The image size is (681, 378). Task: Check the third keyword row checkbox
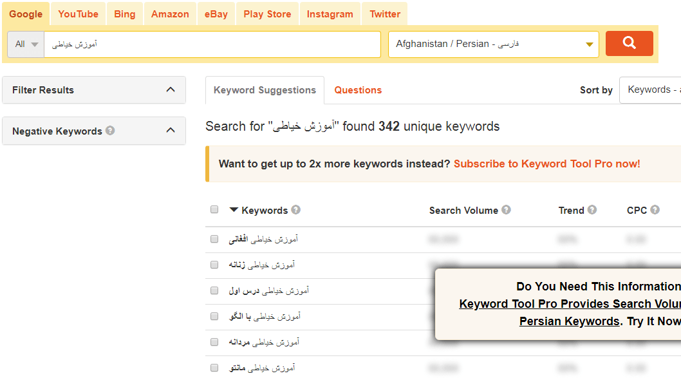(214, 290)
